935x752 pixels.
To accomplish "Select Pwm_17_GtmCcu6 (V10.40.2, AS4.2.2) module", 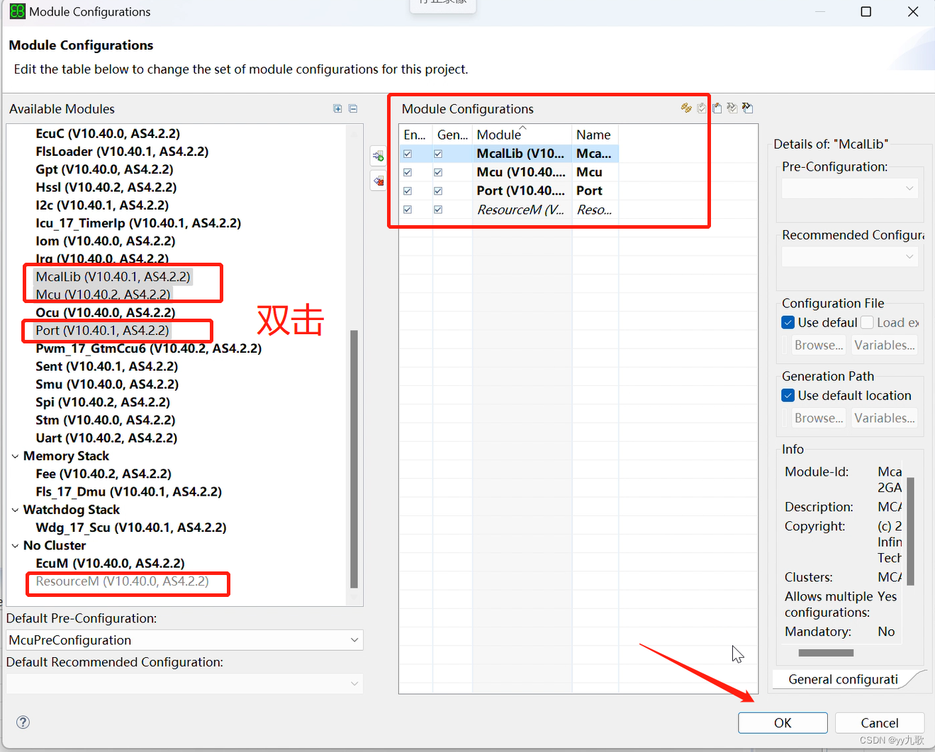I will (149, 348).
